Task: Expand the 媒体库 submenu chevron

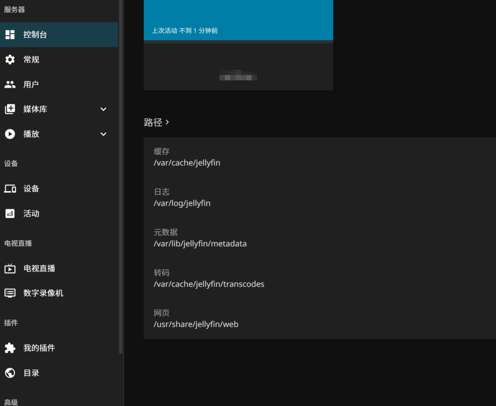Action: 103,109
